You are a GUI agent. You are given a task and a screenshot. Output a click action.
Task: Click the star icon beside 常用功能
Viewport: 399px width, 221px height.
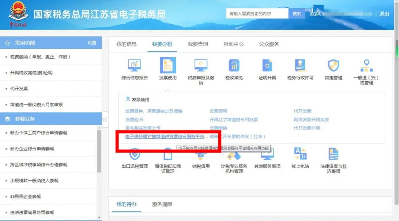[x=7, y=43]
